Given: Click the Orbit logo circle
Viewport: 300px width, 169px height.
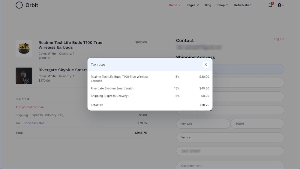Looking at the screenshot, I should (19, 5).
